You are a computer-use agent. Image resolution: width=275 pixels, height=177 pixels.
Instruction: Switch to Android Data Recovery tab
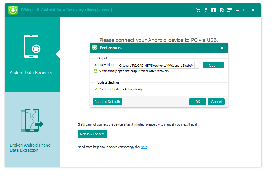pos(32,54)
